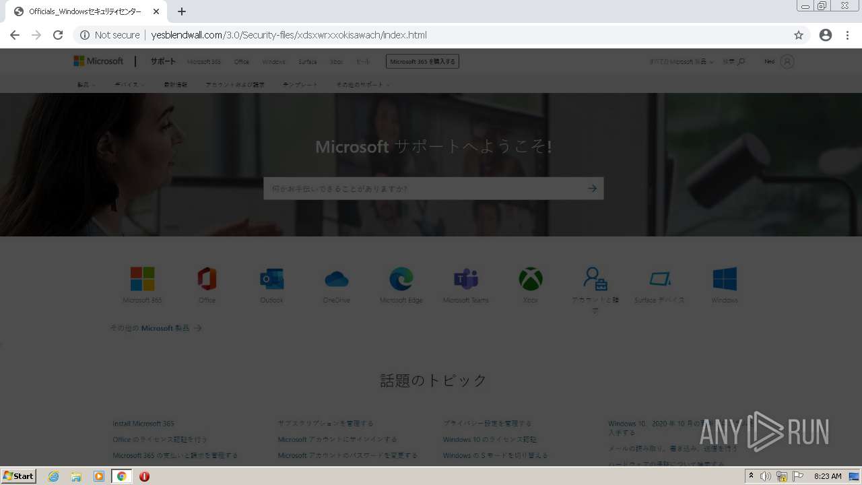Click the user account avatar icon

(x=787, y=61)
